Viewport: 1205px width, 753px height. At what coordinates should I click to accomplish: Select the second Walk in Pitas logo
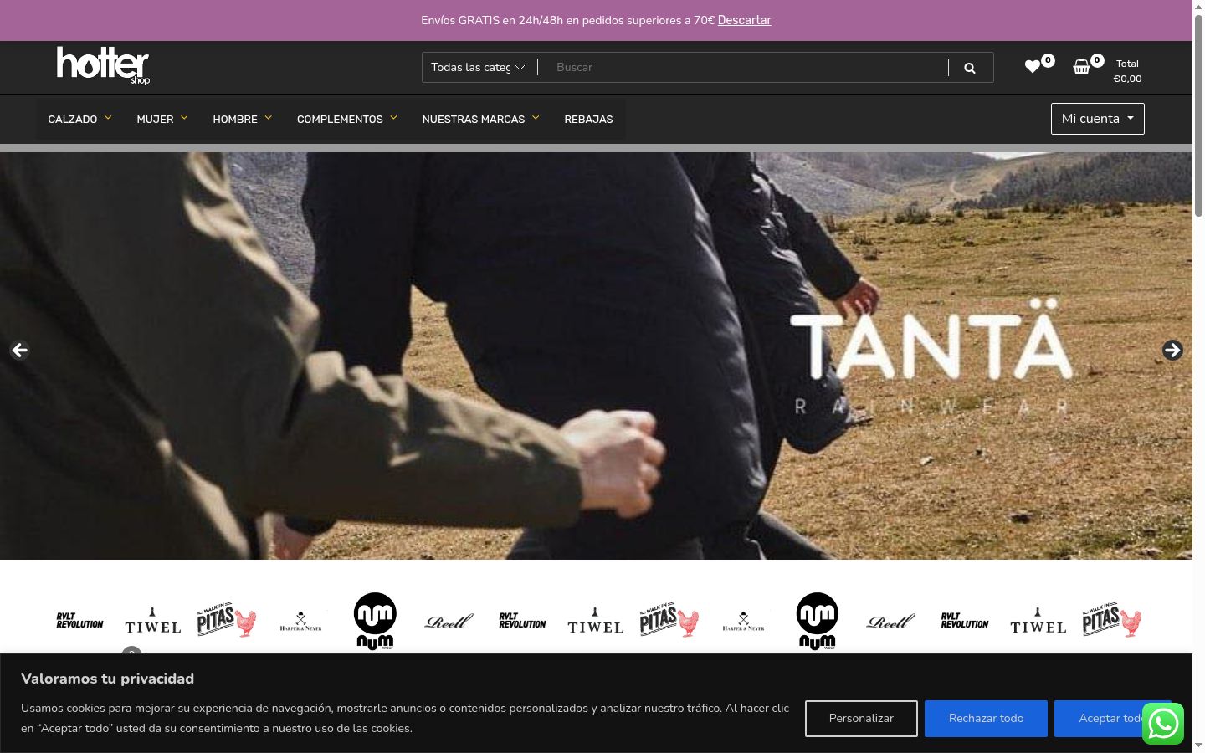(669, 620)
